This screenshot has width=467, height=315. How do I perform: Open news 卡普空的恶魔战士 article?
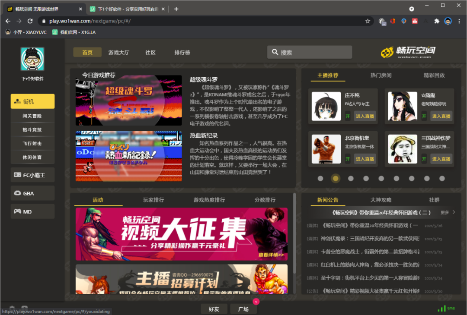tap(370, 252)
